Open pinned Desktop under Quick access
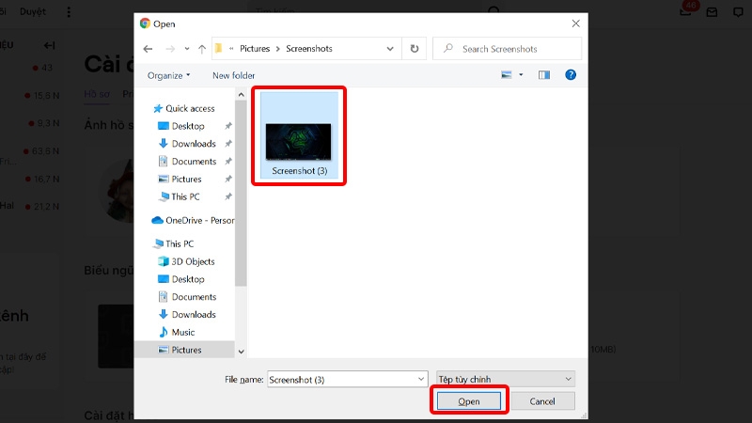This screenshot has width=752, height=423. tap(181, 126)
